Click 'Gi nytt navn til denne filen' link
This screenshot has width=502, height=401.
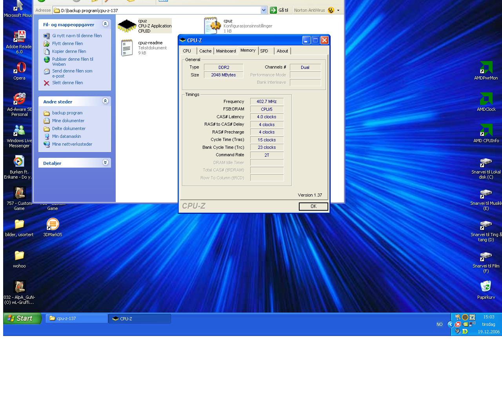coord(77,36)
